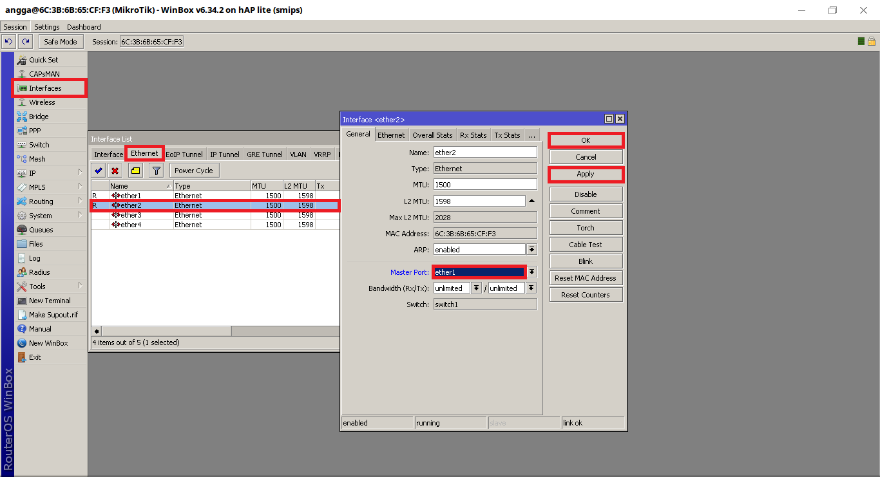This screenshot has width=880, height=477.
Task: Open the Bridge sidebar entry
Action: click(x=50, y=117)
